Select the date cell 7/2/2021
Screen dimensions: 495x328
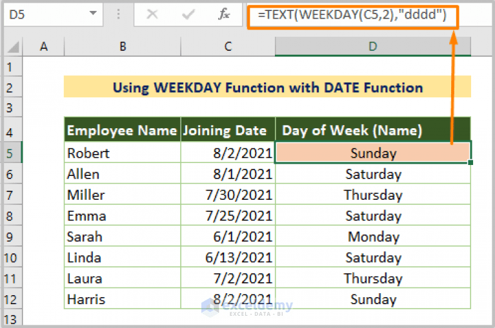click(x=228, y=278)
